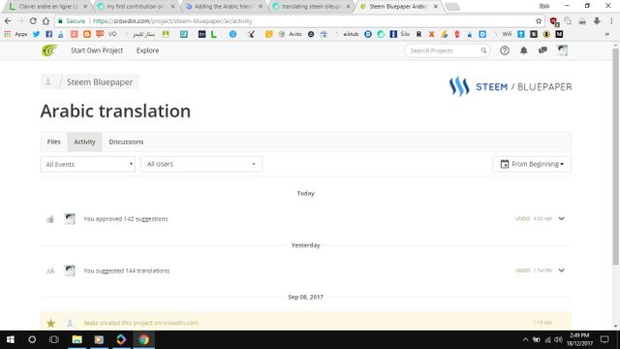Click the avatar beside approved suggestions entry
Viewport: 620px width, 349px height.
[70, 219]
